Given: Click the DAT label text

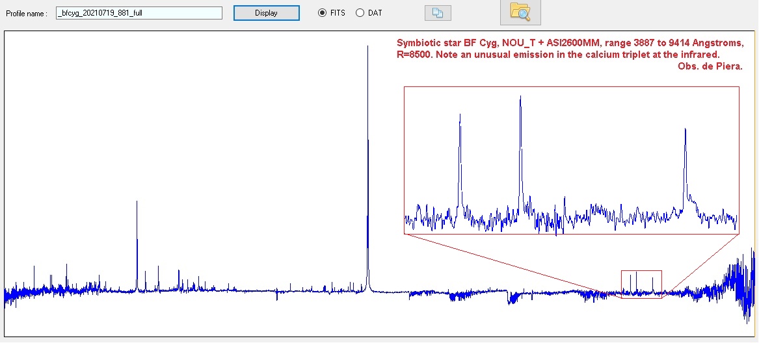Looking at the screenshot, I should coord(375,13).
